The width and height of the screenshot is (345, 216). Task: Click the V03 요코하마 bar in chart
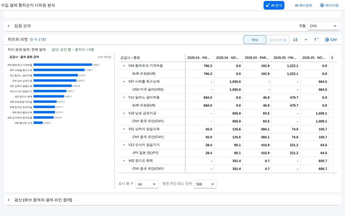click(x=44, y=118)
